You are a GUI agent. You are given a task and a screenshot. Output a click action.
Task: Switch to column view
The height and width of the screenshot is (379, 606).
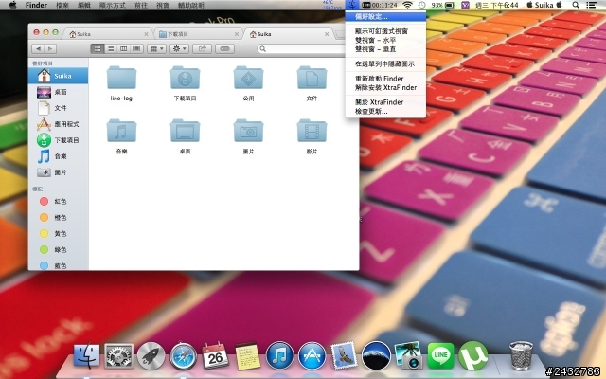[x=124, y=48]
